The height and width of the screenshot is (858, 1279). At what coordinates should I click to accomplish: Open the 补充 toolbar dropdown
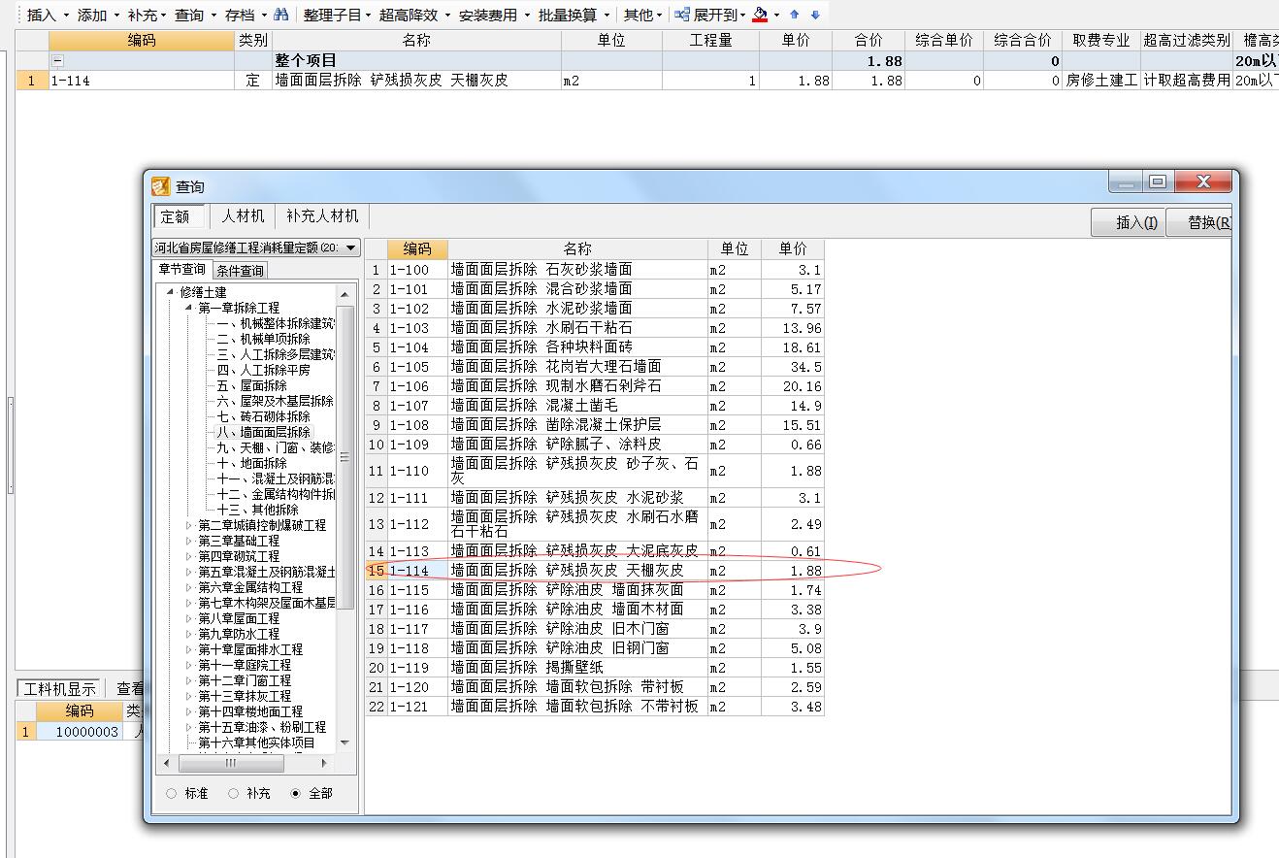[x=148, y=15]
